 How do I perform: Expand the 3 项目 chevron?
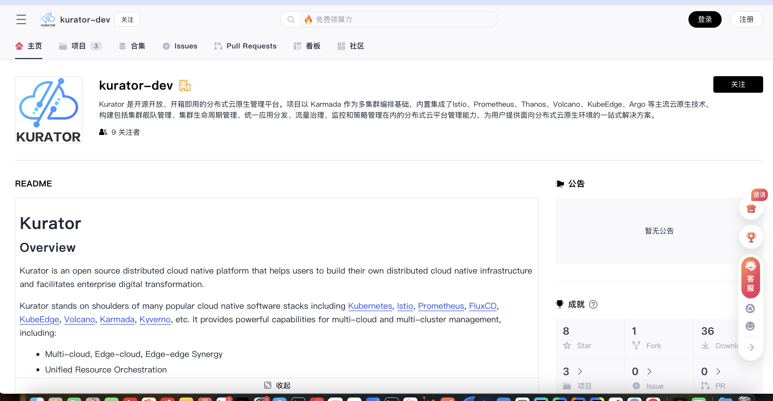(x=580, y=371)
